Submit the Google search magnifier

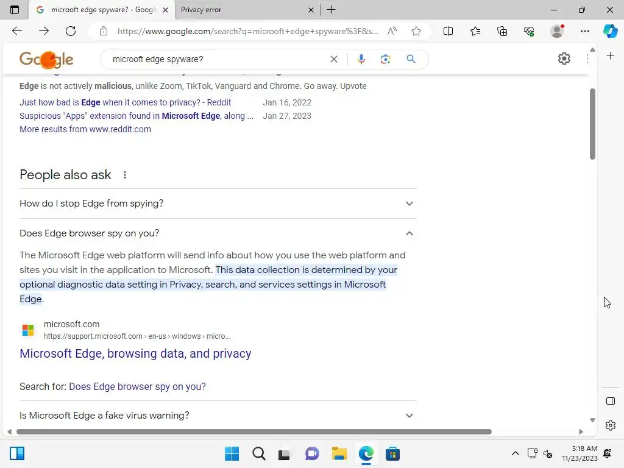tap(411, 59)
